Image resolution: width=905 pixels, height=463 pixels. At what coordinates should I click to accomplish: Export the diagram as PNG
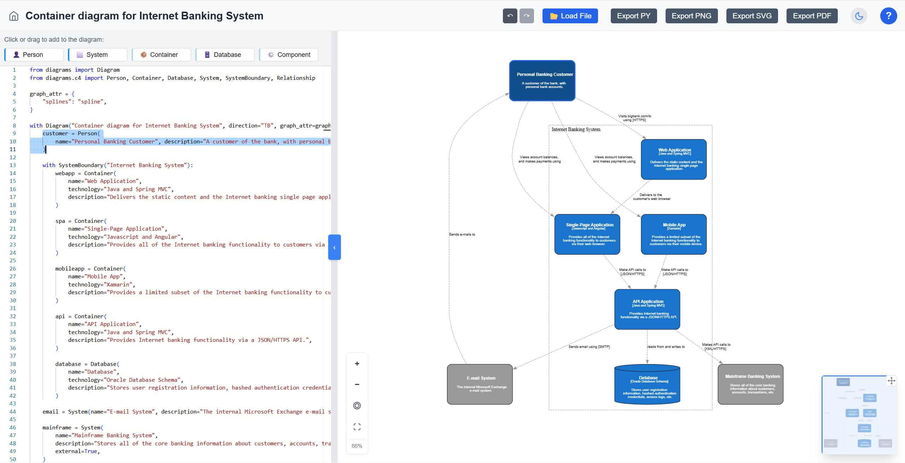691,16
